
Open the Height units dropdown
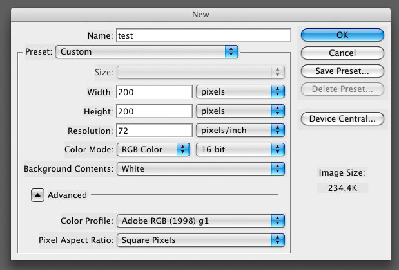pos(240,111)
